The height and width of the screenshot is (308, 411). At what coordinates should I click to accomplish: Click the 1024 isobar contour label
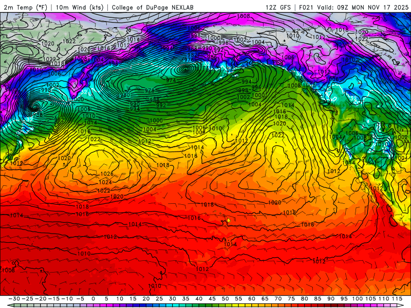pos(105,182)
